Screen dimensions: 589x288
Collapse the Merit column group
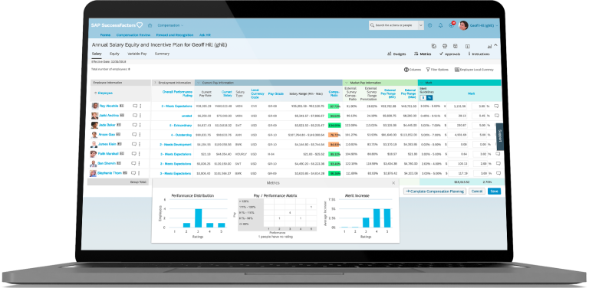(422, 83)
